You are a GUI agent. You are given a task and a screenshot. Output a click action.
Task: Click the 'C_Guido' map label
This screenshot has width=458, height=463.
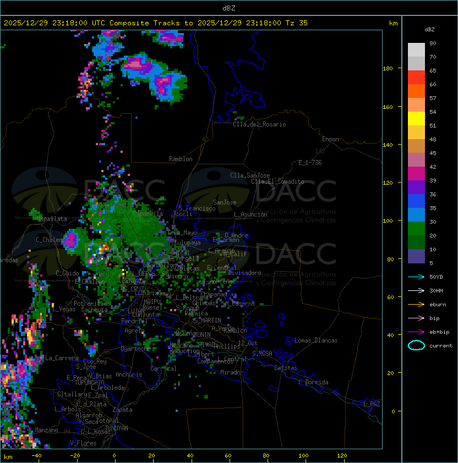(x=67, y=273)
